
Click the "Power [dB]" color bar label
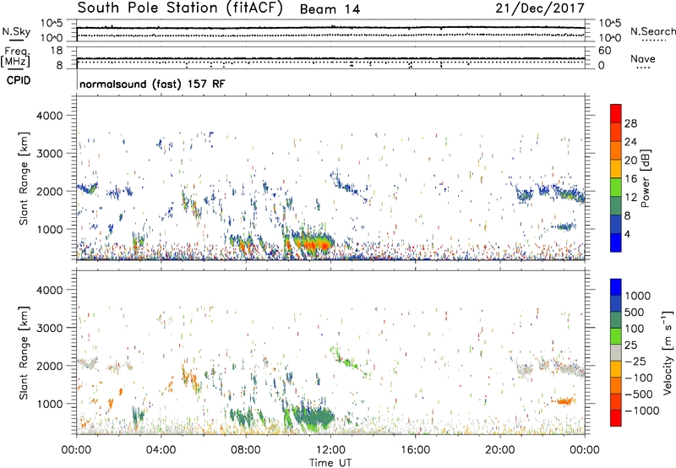click(646, 178)
